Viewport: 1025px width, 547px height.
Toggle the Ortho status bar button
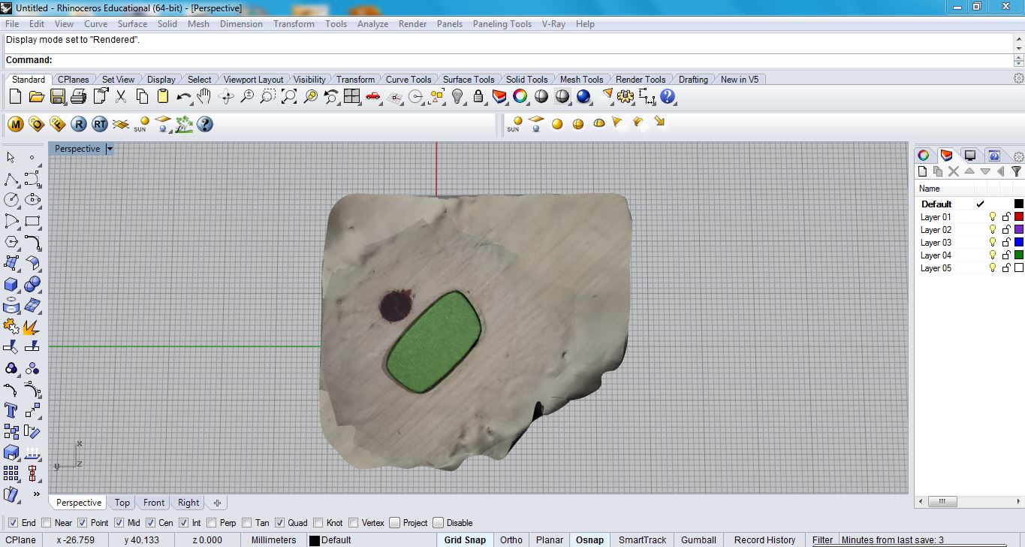pos(511,539)
